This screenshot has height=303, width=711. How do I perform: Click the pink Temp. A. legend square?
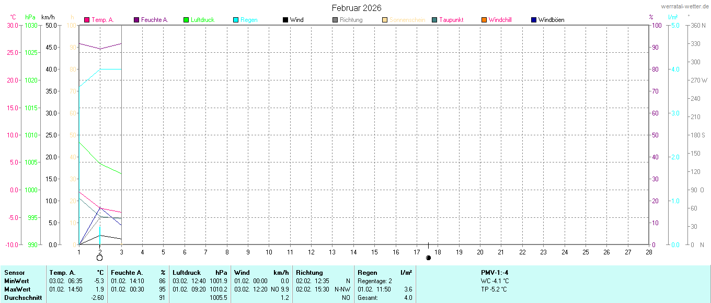coord(87,20)
